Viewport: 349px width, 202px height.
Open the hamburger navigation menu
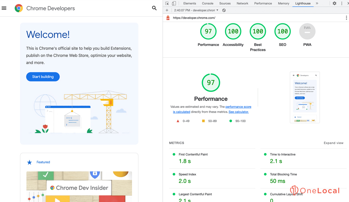tap(4, 8)
